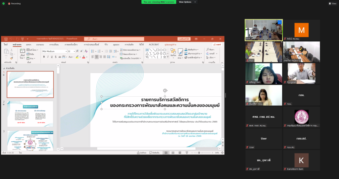
Task: Click the Cut scissors icon
Action: pyautogui.click(x=12, y=50)
